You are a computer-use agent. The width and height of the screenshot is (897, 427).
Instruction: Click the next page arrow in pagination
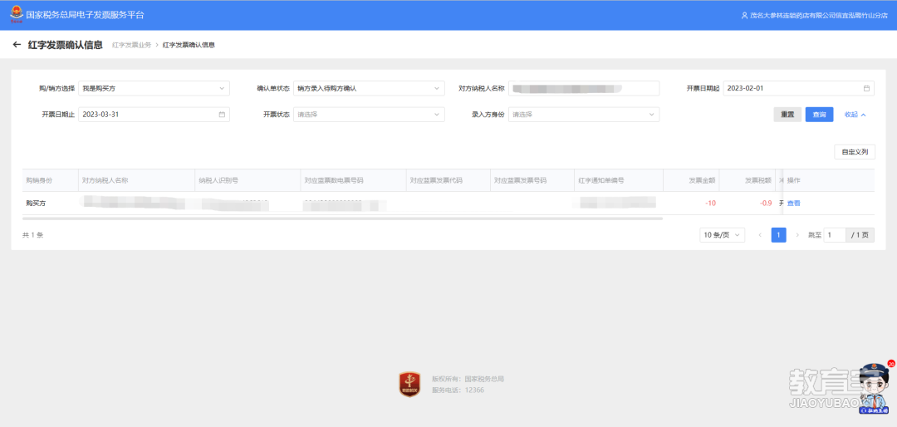click(x=797, y=234)
